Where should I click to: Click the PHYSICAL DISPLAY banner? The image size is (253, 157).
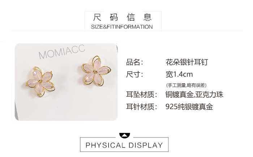124,145
